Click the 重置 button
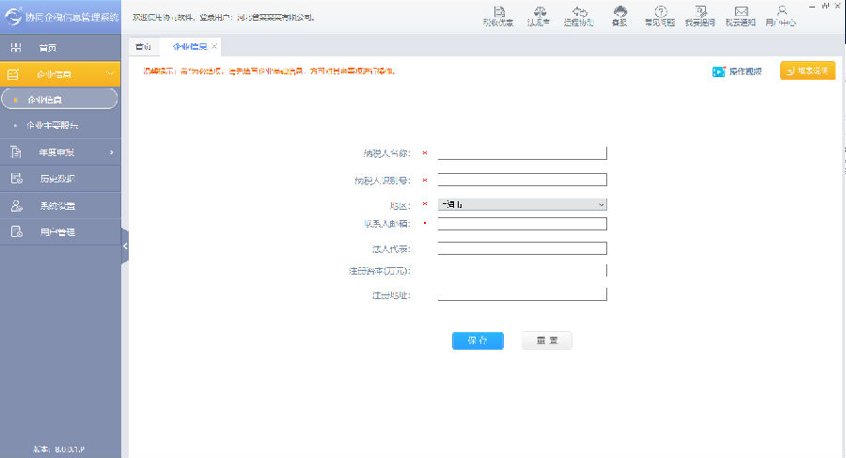This screenshot has width=846, height=458. (x=546, y=340)
